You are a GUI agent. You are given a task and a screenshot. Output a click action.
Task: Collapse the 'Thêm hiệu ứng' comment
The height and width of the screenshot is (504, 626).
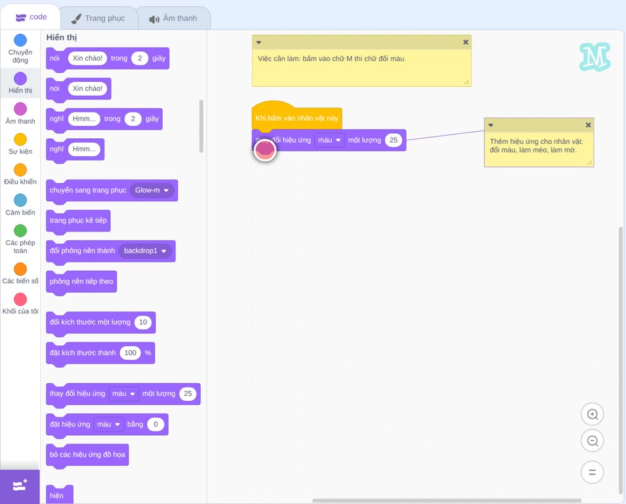pos(491,125)
